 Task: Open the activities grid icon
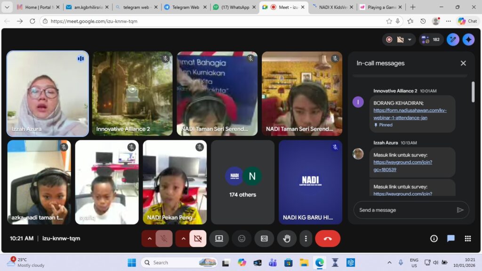467,239
